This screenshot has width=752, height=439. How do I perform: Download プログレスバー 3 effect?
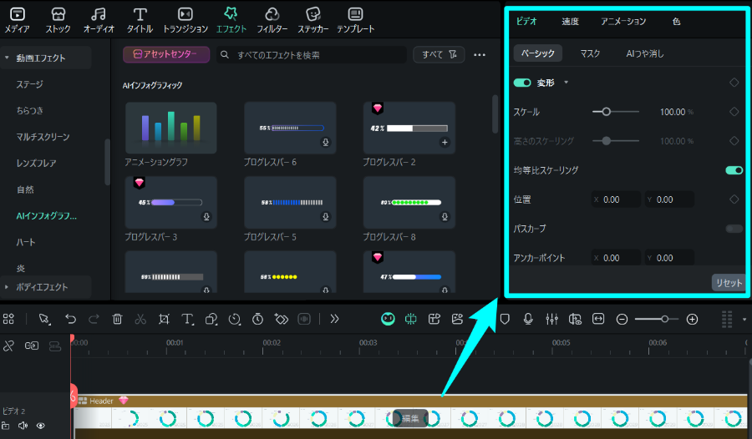click(206, 217)
